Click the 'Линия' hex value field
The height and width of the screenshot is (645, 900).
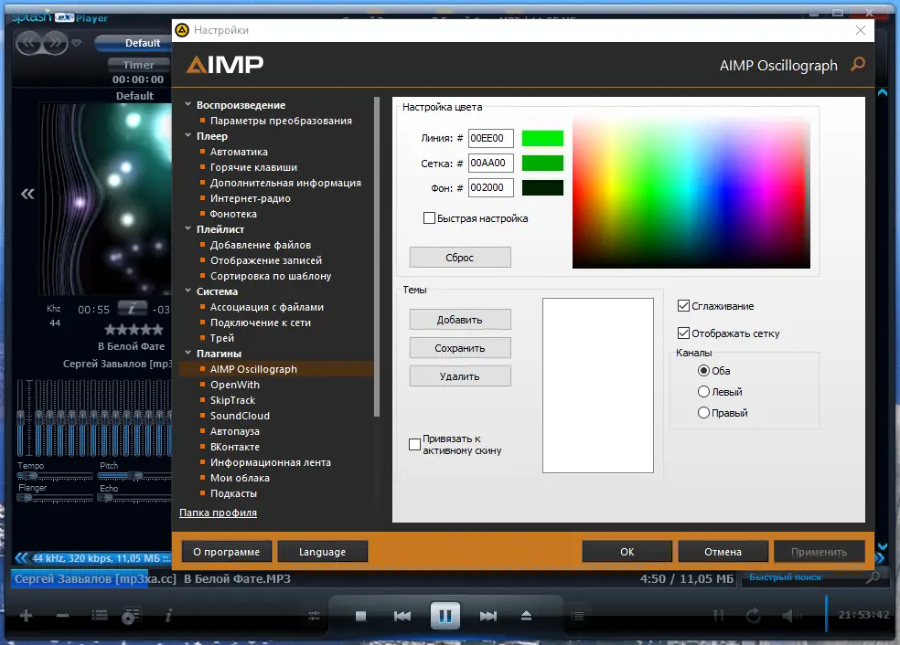pyautogui.click(x=491, y=138)
